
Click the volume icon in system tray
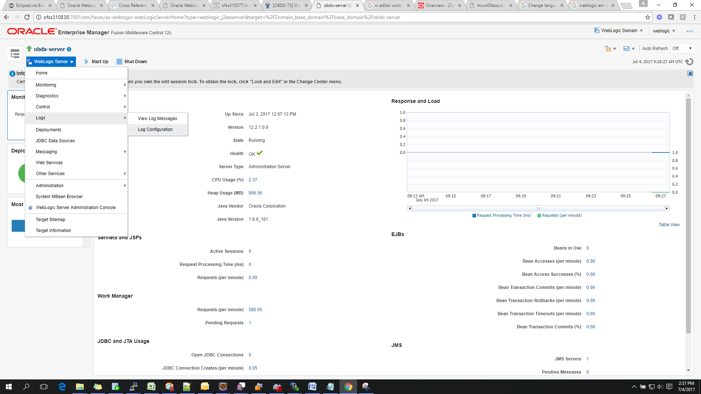660,387
